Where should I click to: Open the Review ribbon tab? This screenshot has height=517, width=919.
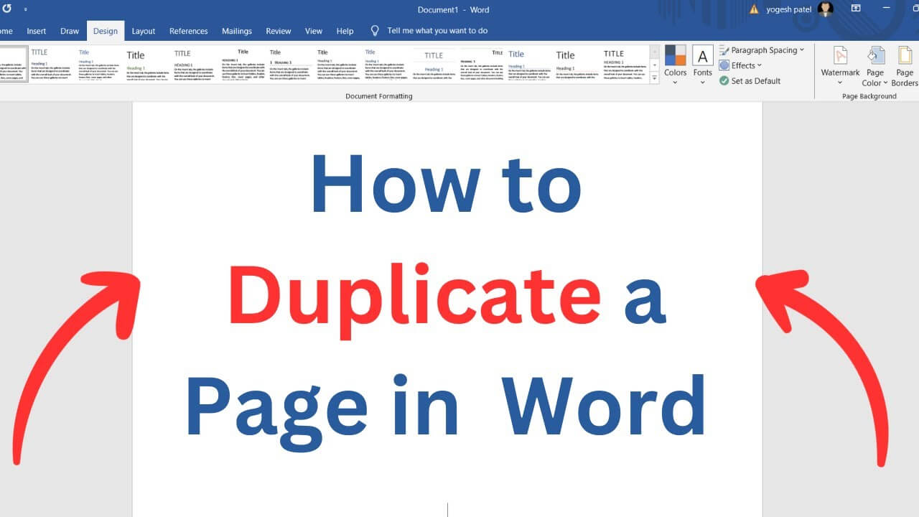pos(278,31)
